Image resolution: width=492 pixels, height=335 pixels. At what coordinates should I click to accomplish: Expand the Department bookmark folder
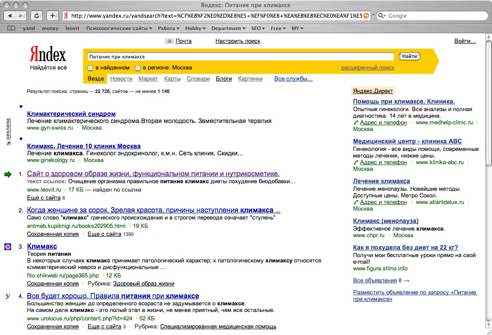(228, 28)
